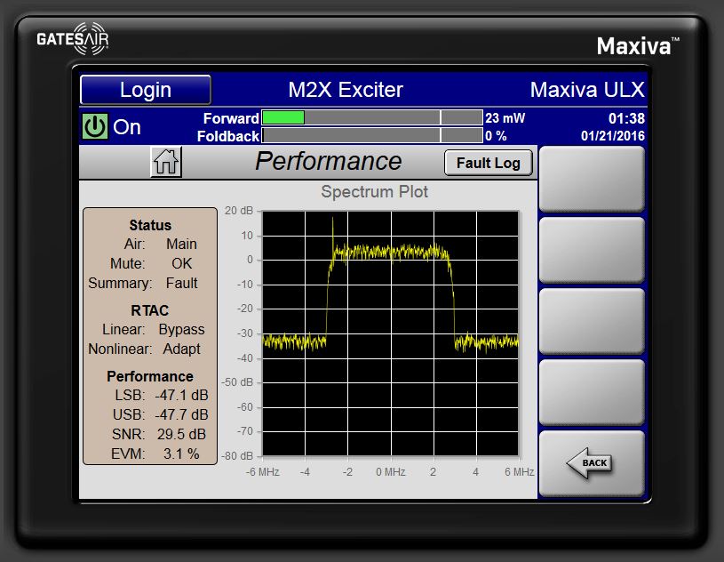Click the Spectrum Plot heading

(375, 192)
